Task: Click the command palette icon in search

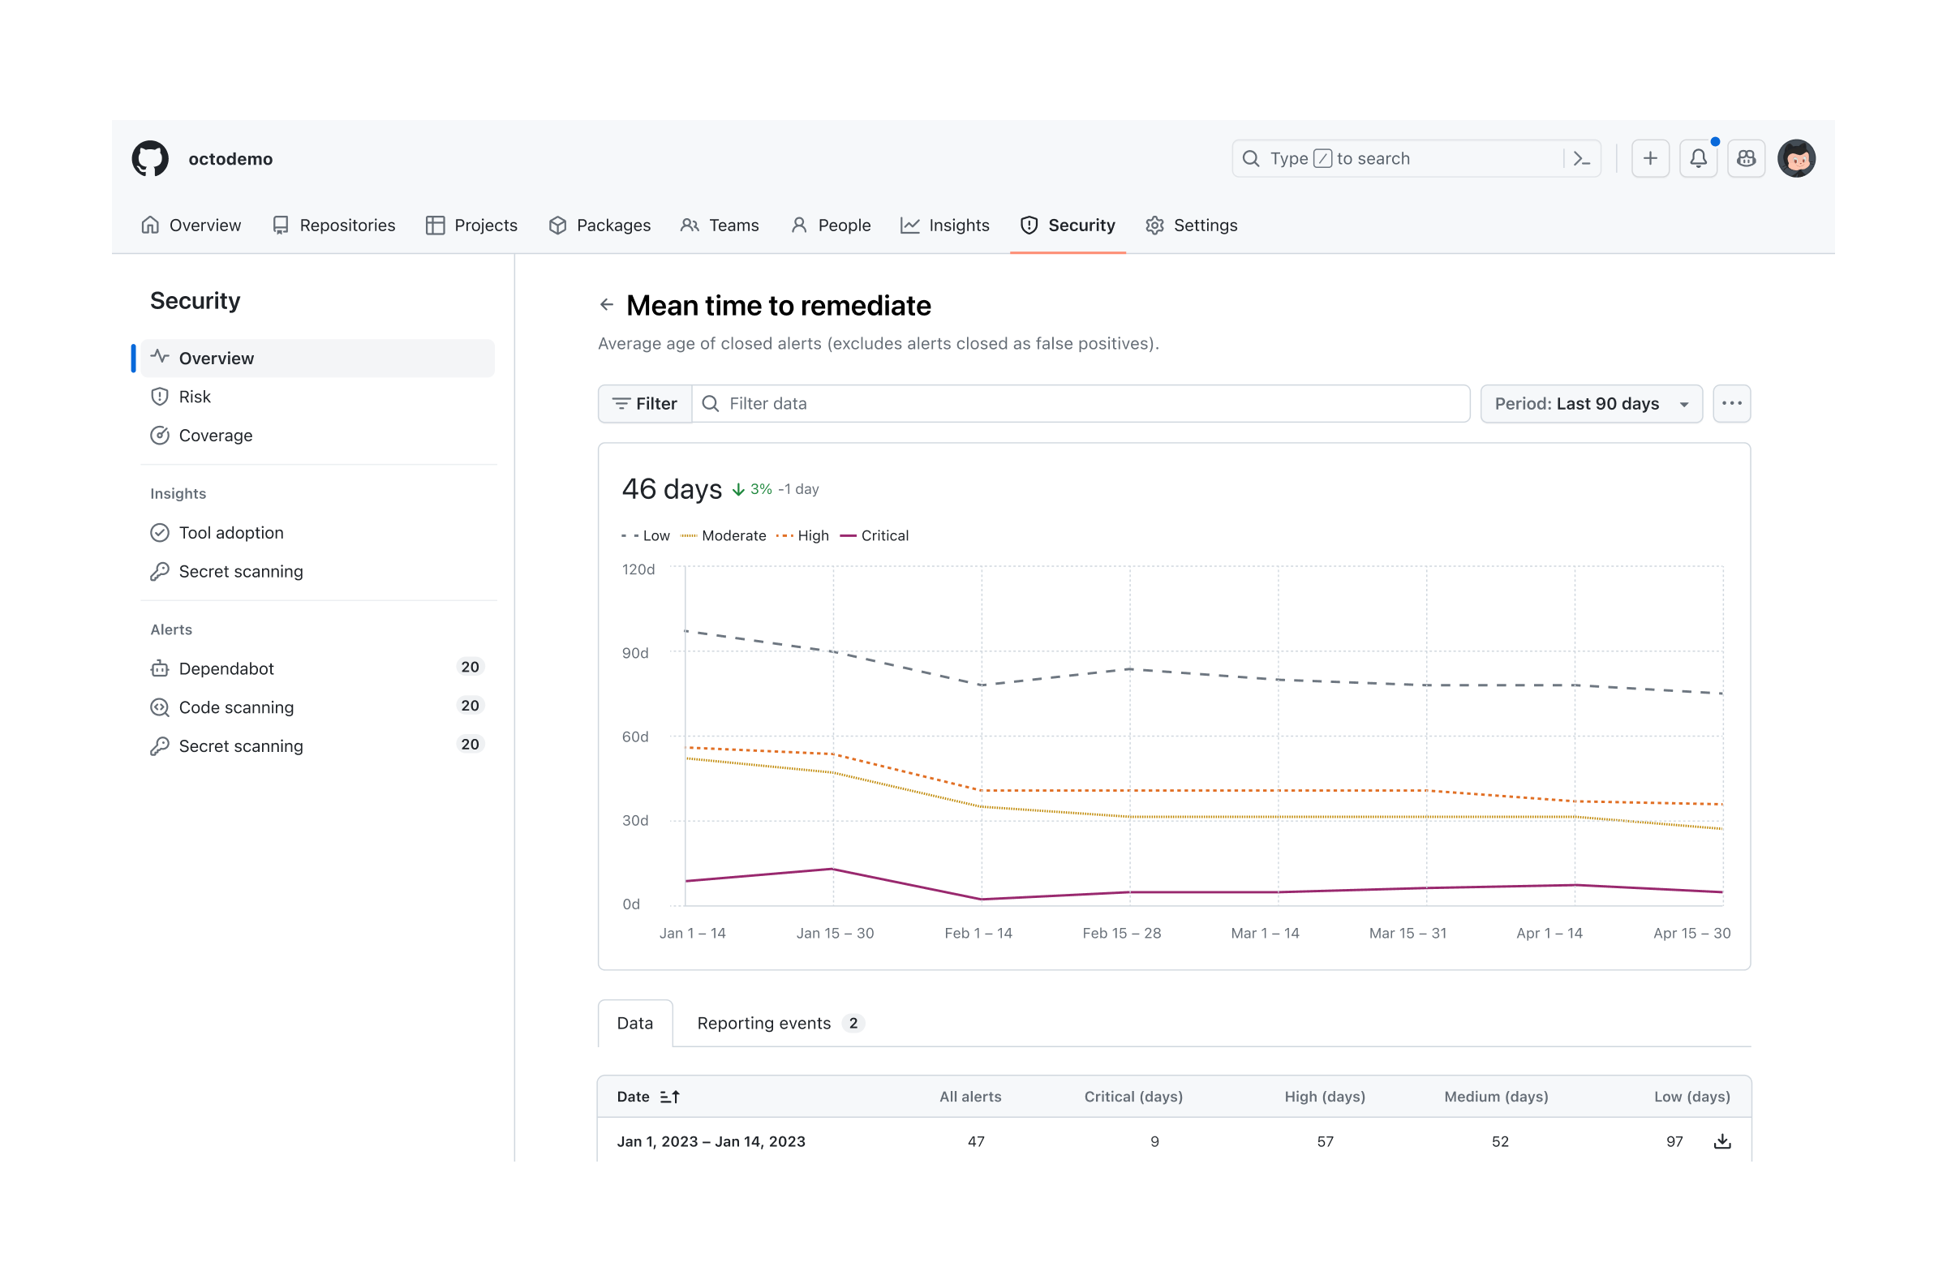Action: click(1580, 158)
